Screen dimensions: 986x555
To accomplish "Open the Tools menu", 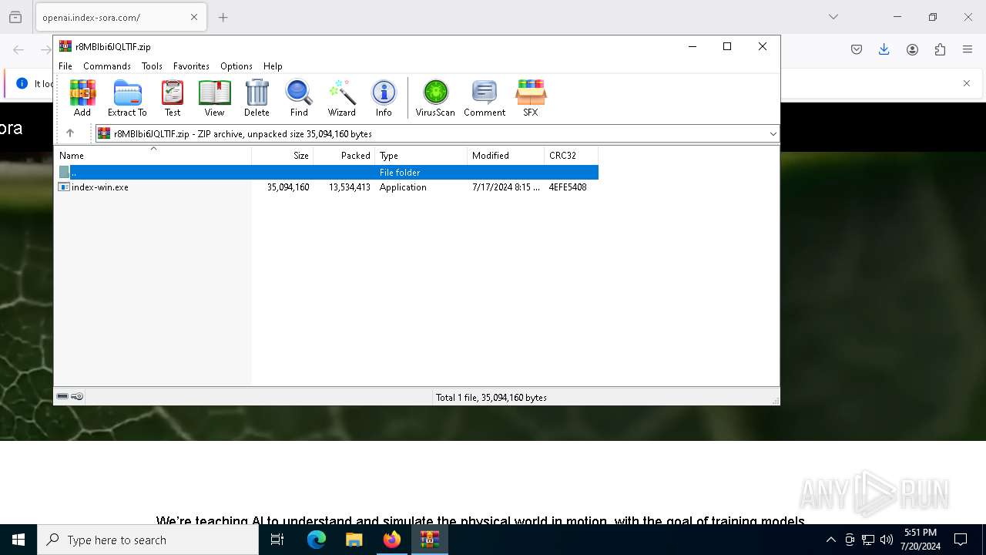I will tap(152, 66).
